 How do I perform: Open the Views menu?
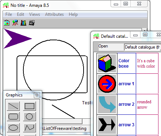(35, 14)
